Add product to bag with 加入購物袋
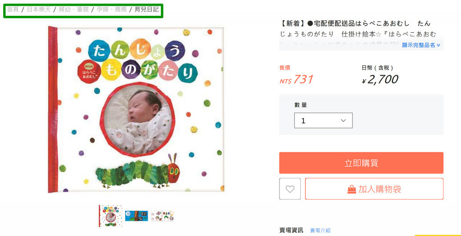The width and height of the screenshot is (461, 236). coord(374,189)
